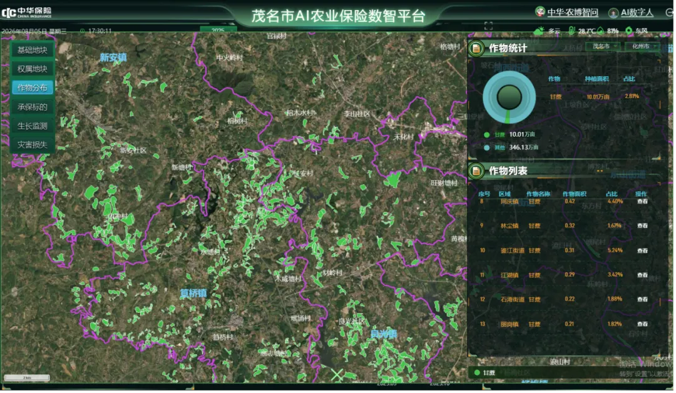
Task: Click the 丽岗镇 cell in row 13
Action: (x=509, y=324)
